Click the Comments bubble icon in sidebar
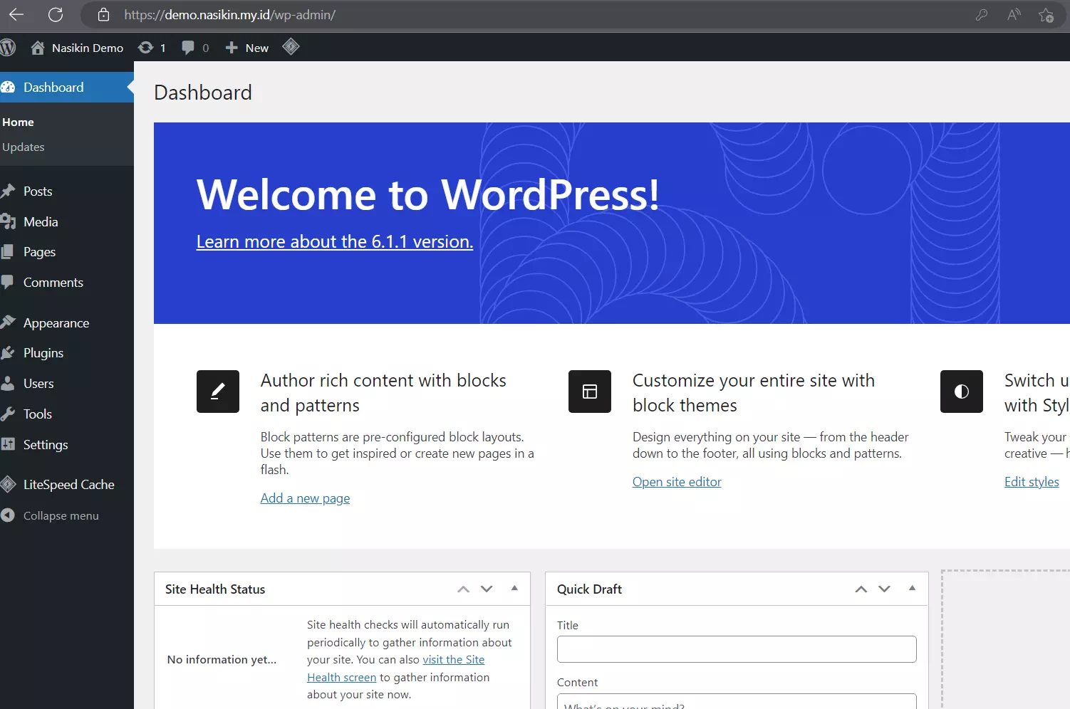The image size is (1070, 709). pyautogui.click(x=8, y=282)
